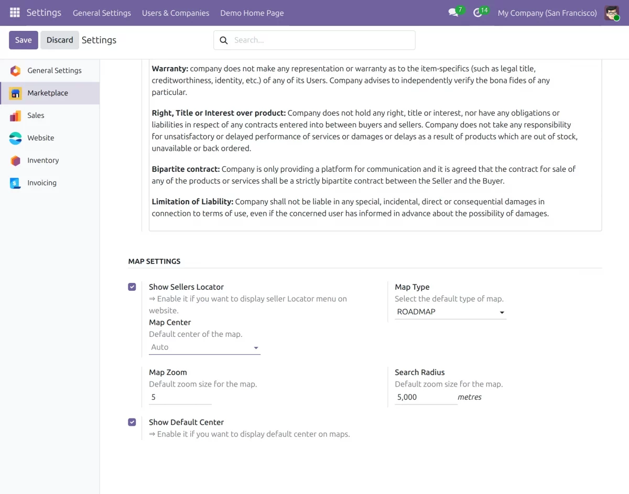Viewport: 629px width, 494px height.
Task: Click Right, Title or Interest paragraph
Action: 365,130
